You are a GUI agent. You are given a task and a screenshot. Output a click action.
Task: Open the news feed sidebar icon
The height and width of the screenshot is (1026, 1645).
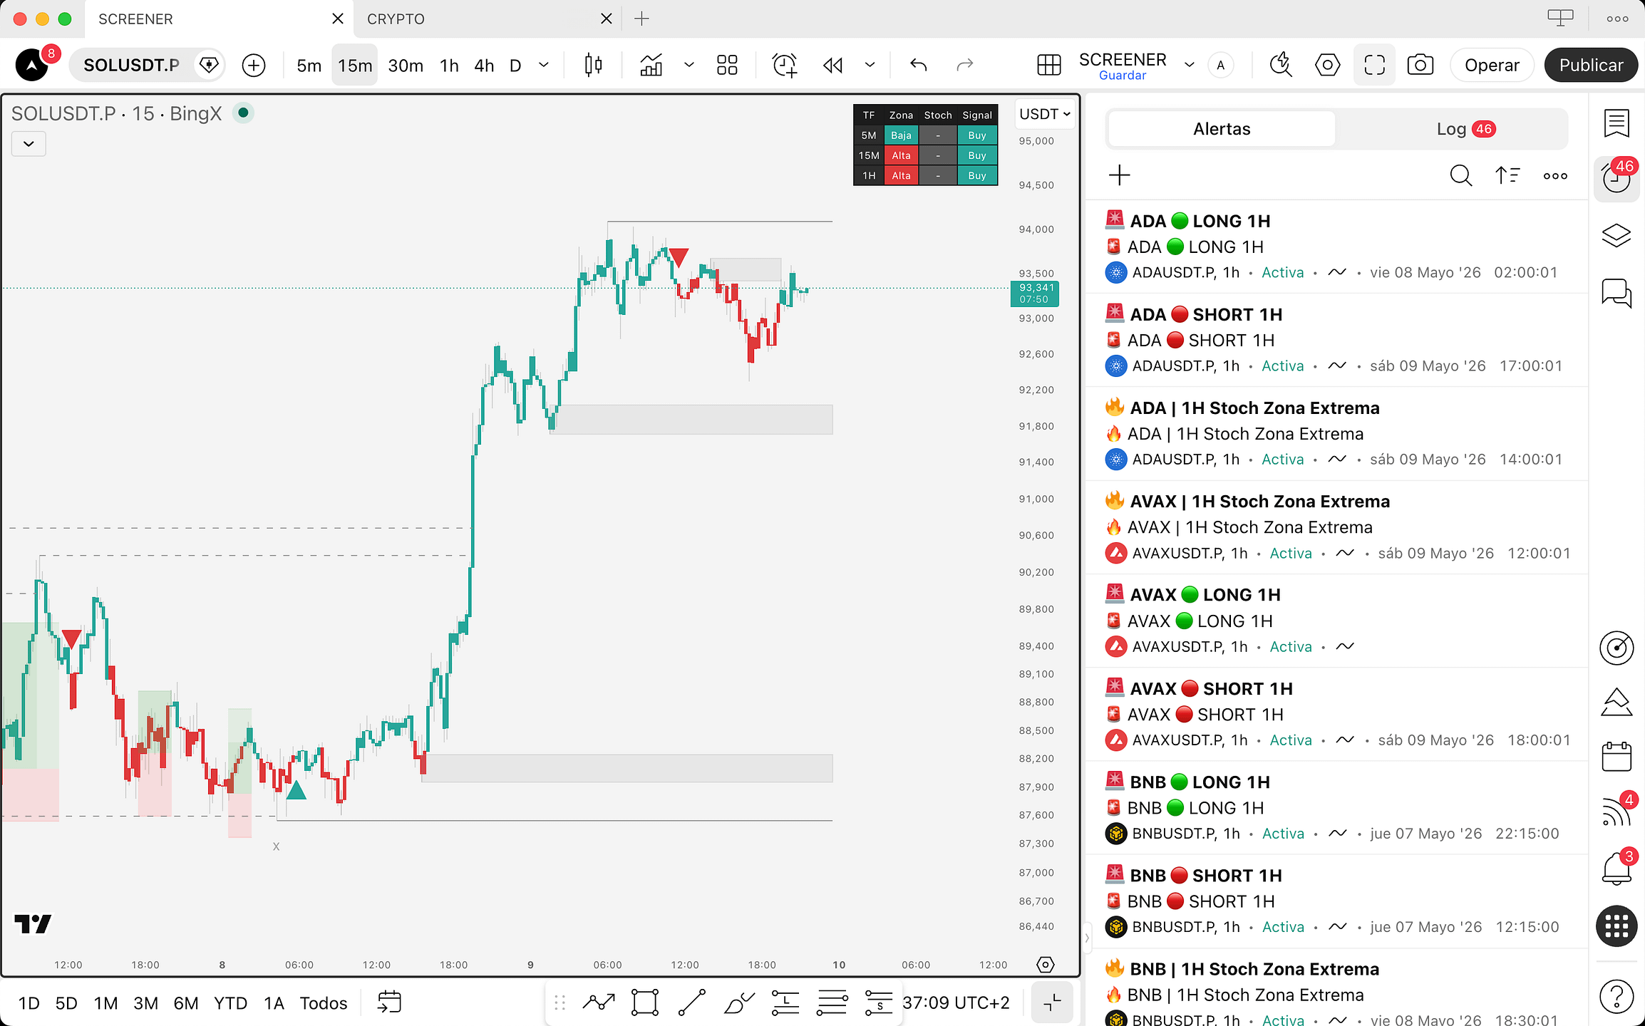pyautogui.click(x=1616, y=812)
